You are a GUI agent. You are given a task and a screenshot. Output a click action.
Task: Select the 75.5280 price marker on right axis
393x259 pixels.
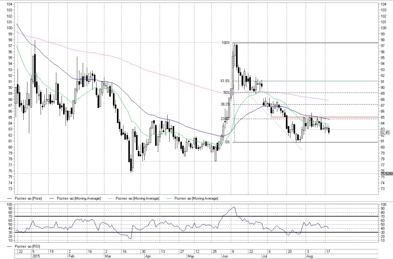click(x=386, y=174)
